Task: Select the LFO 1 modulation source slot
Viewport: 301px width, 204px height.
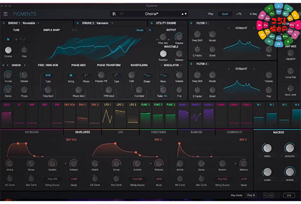Action: pyautogui.click(x=107, y=115)
